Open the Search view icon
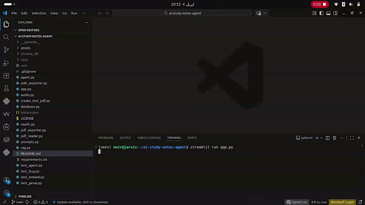The width and height of the screenshot is (365, 205). tap(6, 37)
